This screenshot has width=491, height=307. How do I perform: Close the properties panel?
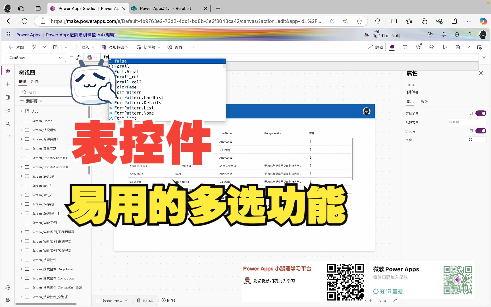(481, 73)
